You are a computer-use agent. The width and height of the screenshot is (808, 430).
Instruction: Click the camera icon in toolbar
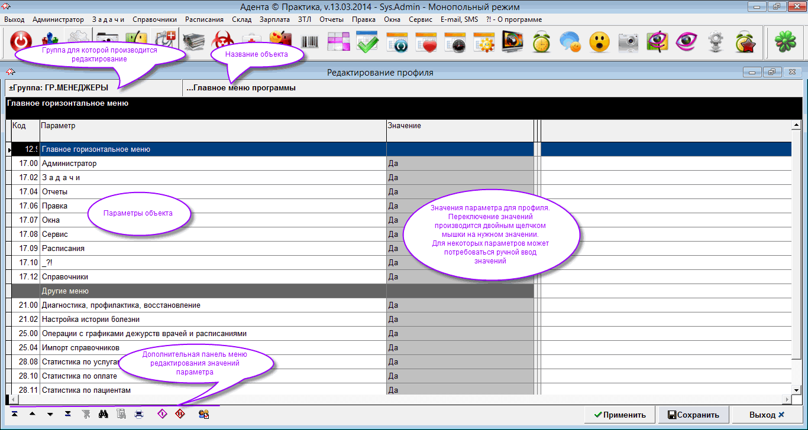coord(628,41)
